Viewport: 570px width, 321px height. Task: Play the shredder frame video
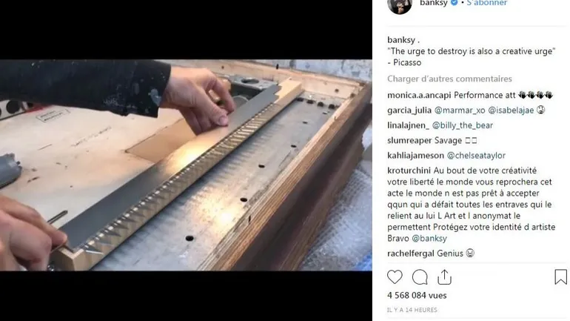click(x=186, y=165)
